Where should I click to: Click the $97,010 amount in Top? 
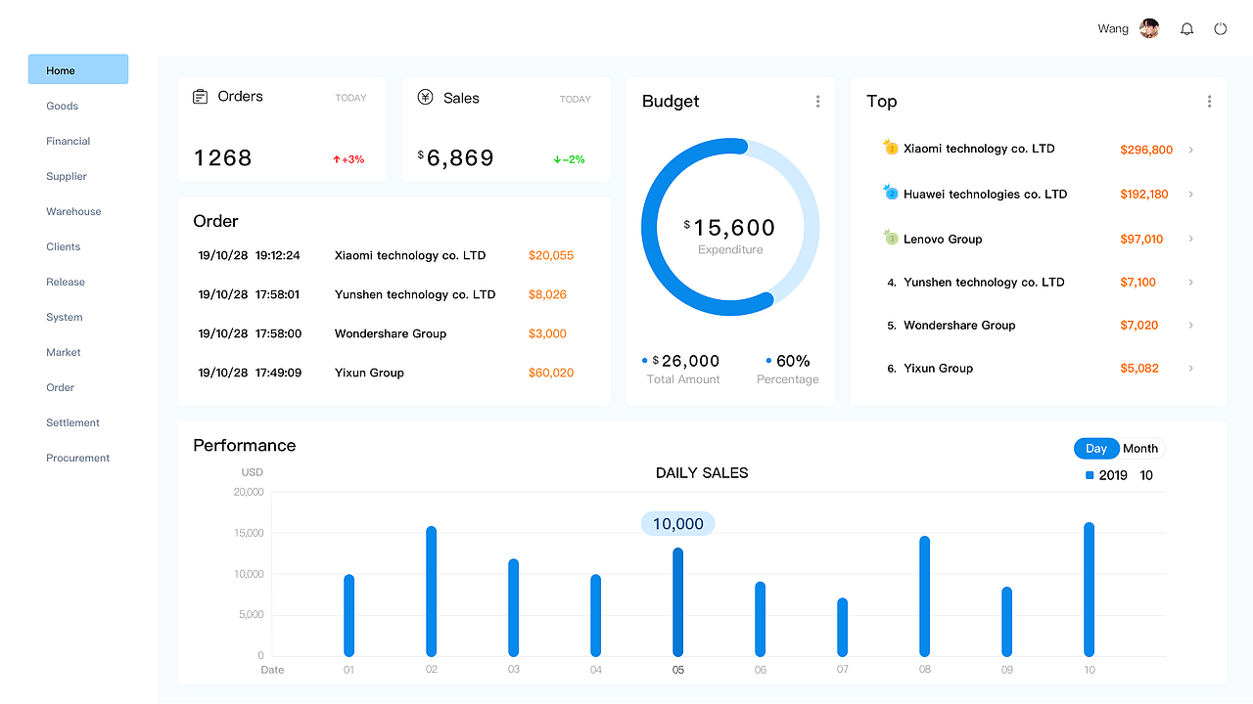(1141, 240)
